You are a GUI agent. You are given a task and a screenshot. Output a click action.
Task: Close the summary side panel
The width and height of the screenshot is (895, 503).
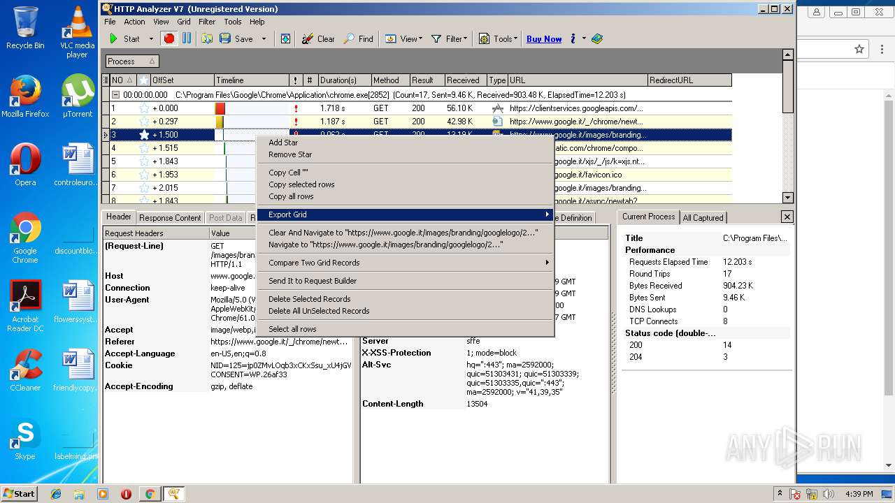click(x=787, y=217)
